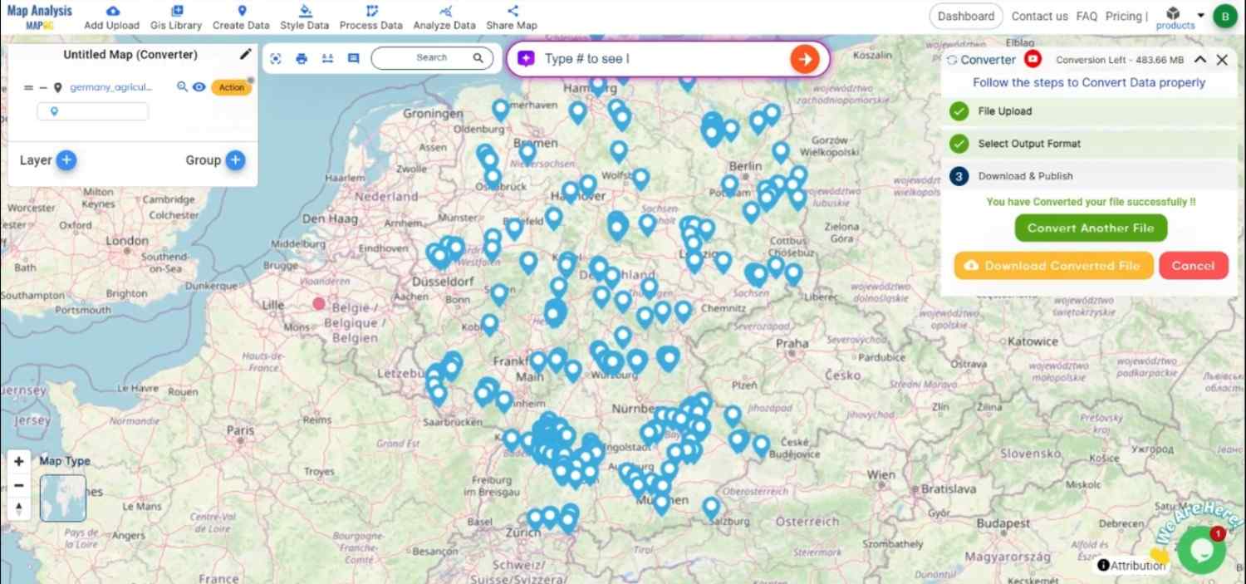
Task: Click the map marker near Koblenz
Action: (490, 324)
